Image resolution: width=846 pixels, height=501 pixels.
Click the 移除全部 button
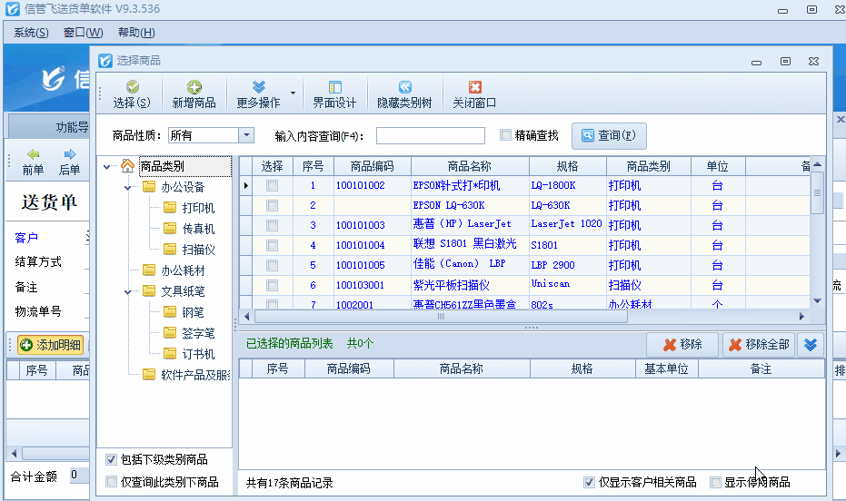(x=759, y=345)
